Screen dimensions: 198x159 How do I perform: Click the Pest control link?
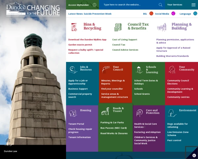click(174, 140)
